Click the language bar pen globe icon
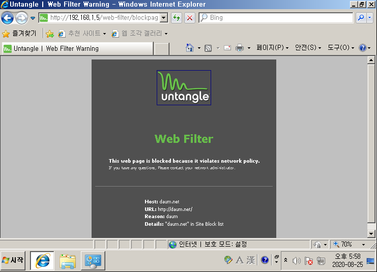Viewport: 377px width, 272px height. point(228,260)
